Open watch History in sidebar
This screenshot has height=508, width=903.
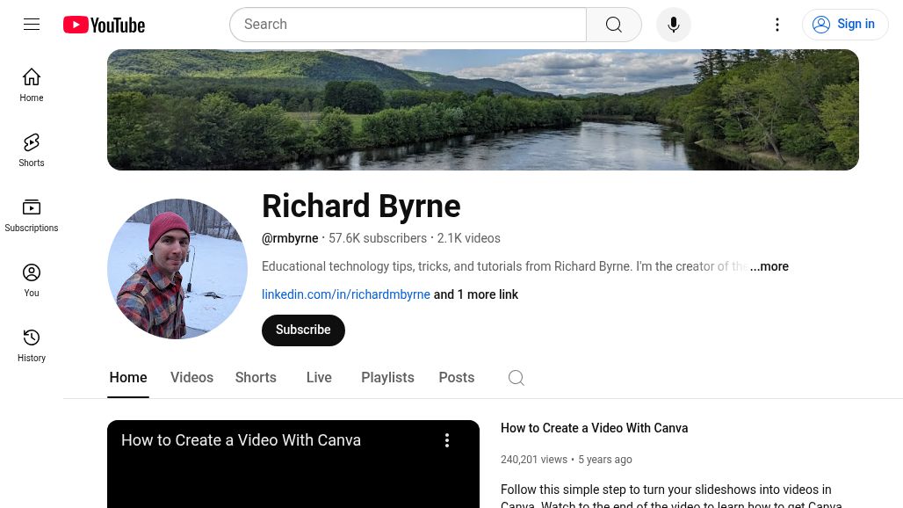click(32, 345)
